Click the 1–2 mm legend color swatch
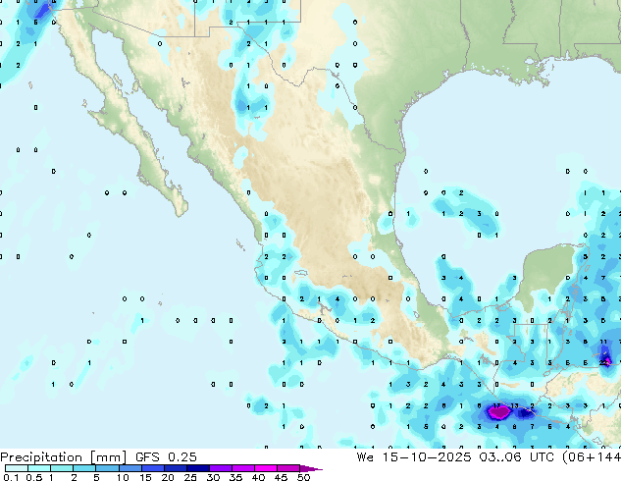The height and width of the screenshot is (481, 622). (x=62, y=468)
